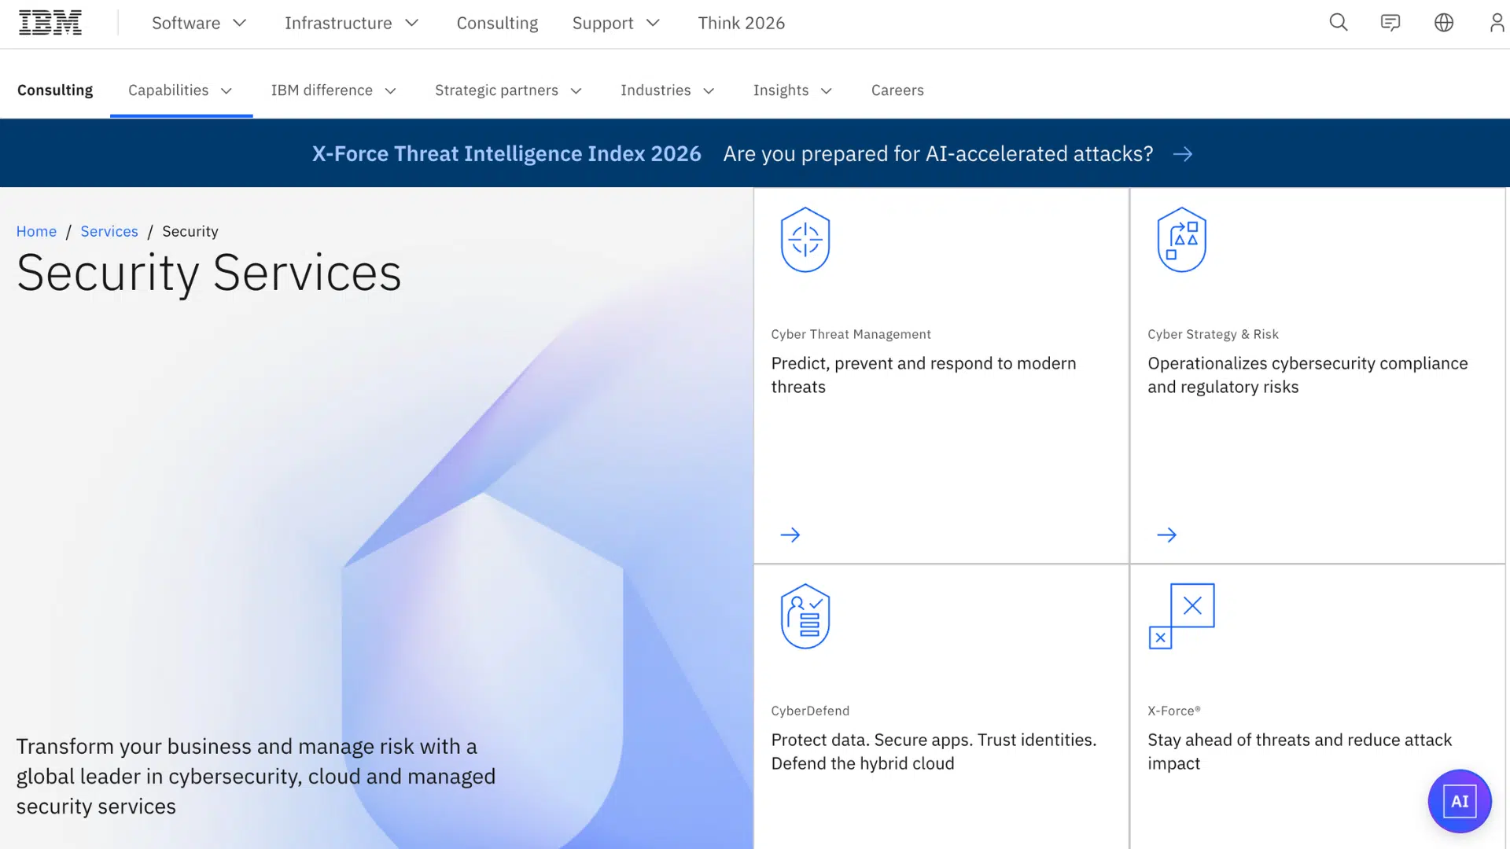This screenshot has height=849, width=1510.
Task: Click arrow on Cyber Strategy & Risk card
Action: (x=1167, y=535)
